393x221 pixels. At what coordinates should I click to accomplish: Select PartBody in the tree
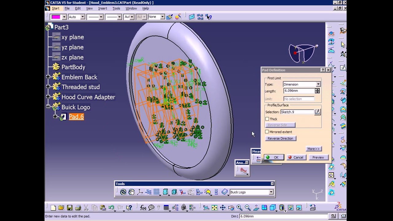[x=73, y=67]
